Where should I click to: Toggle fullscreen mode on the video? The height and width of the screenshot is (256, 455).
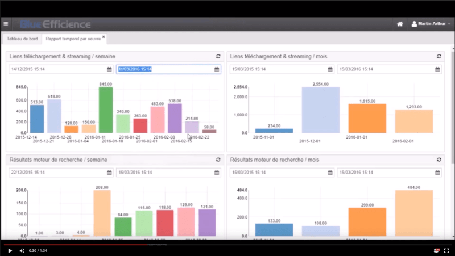tap(446, 250)
